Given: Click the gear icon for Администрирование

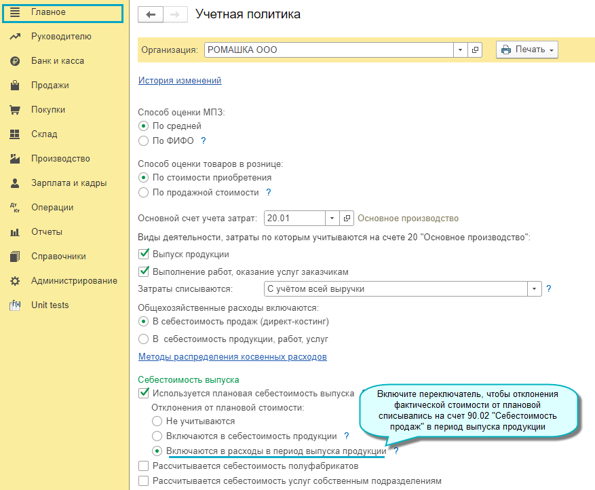Looking at the screenshot, I should [x=15, y=281].
